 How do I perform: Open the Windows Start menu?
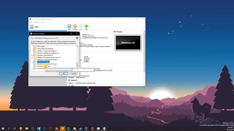click(x=3, y=128)
